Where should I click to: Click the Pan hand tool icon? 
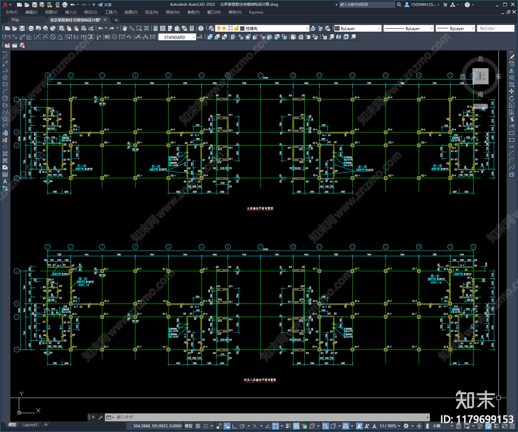125,28
